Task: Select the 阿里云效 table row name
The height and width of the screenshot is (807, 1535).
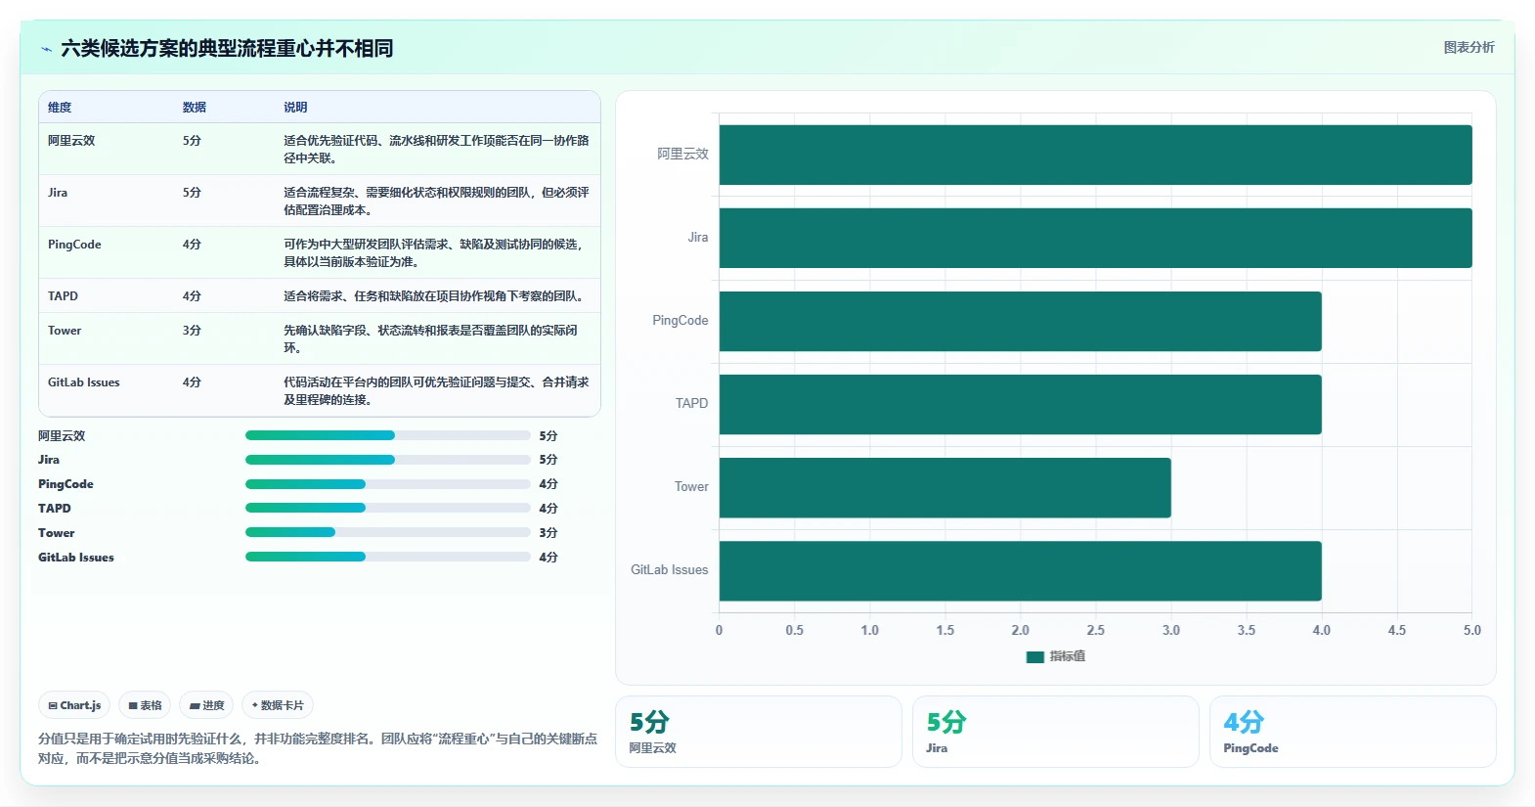Action: click(71, 141)
